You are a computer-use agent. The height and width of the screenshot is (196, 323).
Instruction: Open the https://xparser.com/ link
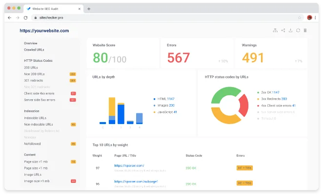[x=129, y=166]
